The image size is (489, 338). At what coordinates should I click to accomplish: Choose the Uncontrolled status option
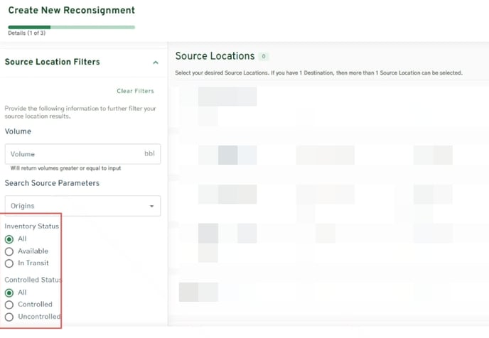pos(9,317)
